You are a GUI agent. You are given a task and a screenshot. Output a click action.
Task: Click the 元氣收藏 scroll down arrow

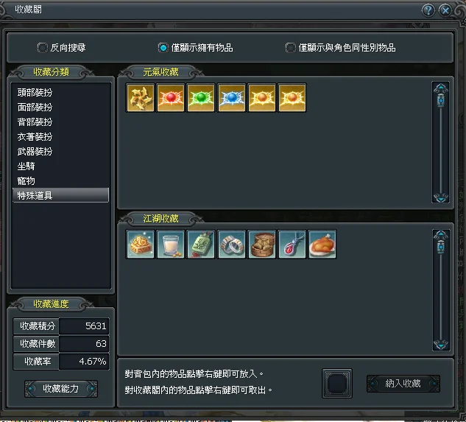click(x=441, y=197)
